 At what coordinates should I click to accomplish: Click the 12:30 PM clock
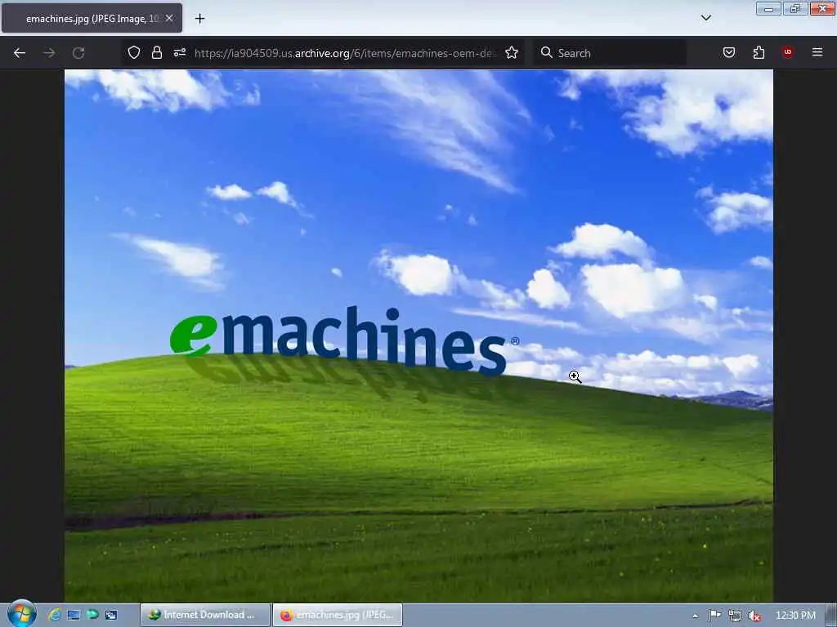(795, 616)
